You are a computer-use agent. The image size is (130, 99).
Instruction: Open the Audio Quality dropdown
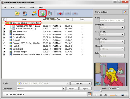pyautogui.click(x=112, y=42)
